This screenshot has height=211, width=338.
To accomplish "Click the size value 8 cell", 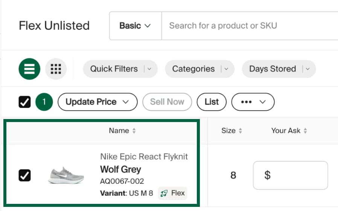I will (x=233, y=175).
